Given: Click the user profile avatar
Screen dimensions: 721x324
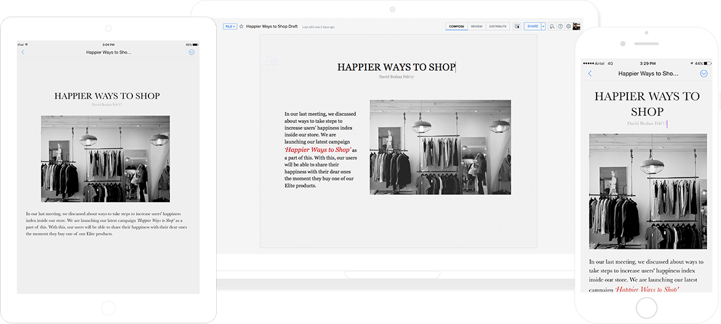Looking at the screenshot, I should (x=576, y=26).
